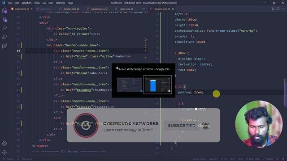Switch to the main.scss tab
This screenshot has width=287, height=161.
45,9
